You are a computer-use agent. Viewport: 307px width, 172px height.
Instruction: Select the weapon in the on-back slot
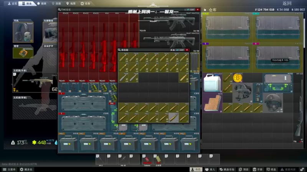click(35, 109)
